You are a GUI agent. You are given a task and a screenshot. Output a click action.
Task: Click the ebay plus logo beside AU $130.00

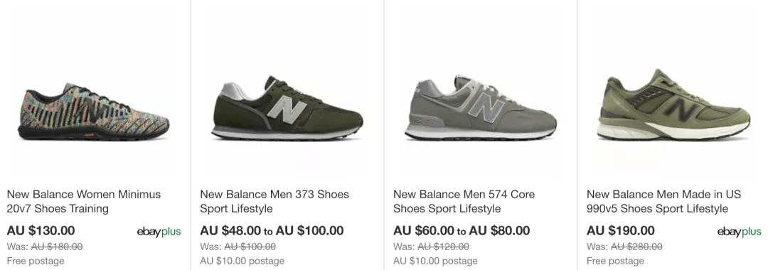point(159,232)
